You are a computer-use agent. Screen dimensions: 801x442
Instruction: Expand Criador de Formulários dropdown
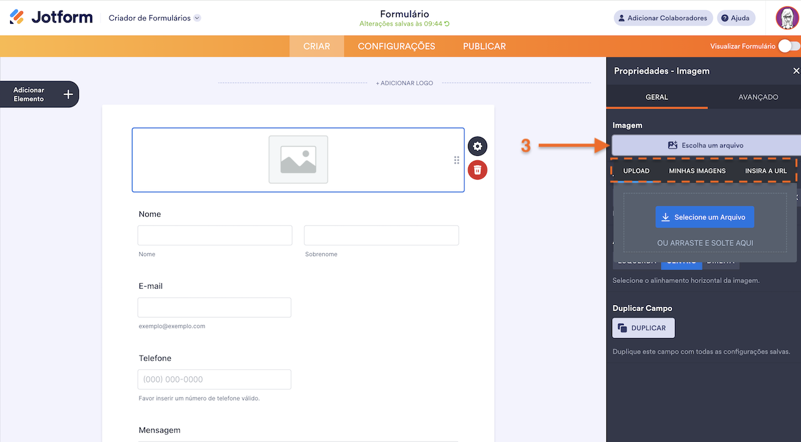(197, 18)
